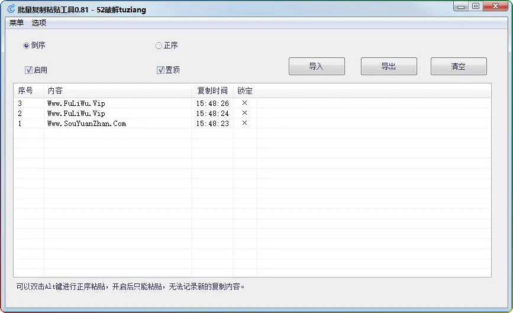
Task: Click the app icon in title bar
Action: (x=11, y=9)
